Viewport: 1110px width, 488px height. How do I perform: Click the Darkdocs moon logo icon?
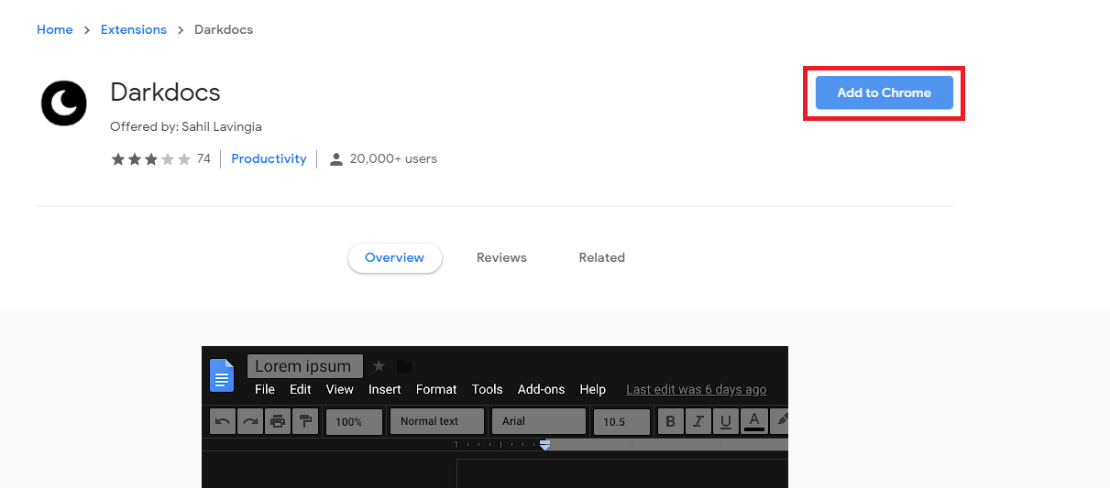coord(63,103)
